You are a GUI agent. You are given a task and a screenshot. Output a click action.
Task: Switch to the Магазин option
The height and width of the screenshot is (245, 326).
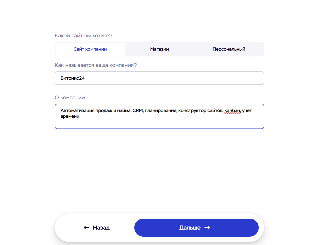pos(159,49)
